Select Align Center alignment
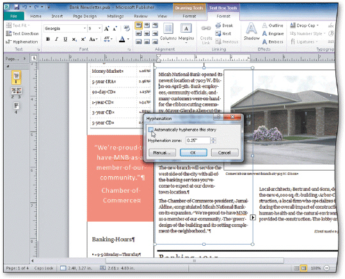This screenshot has height=279, width=345. pyautogui.click(x=147, y=33)
